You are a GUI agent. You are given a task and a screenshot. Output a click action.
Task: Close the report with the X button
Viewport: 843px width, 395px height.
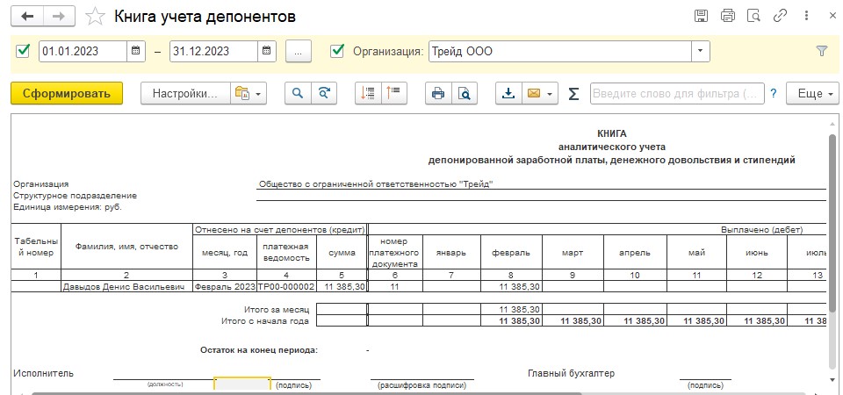pos(832,16)
